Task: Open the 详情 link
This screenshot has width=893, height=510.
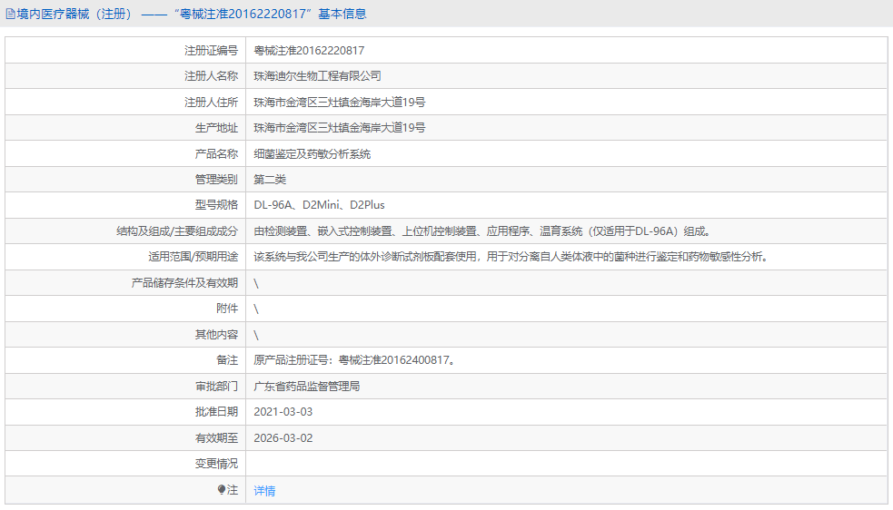Action: 264,491
